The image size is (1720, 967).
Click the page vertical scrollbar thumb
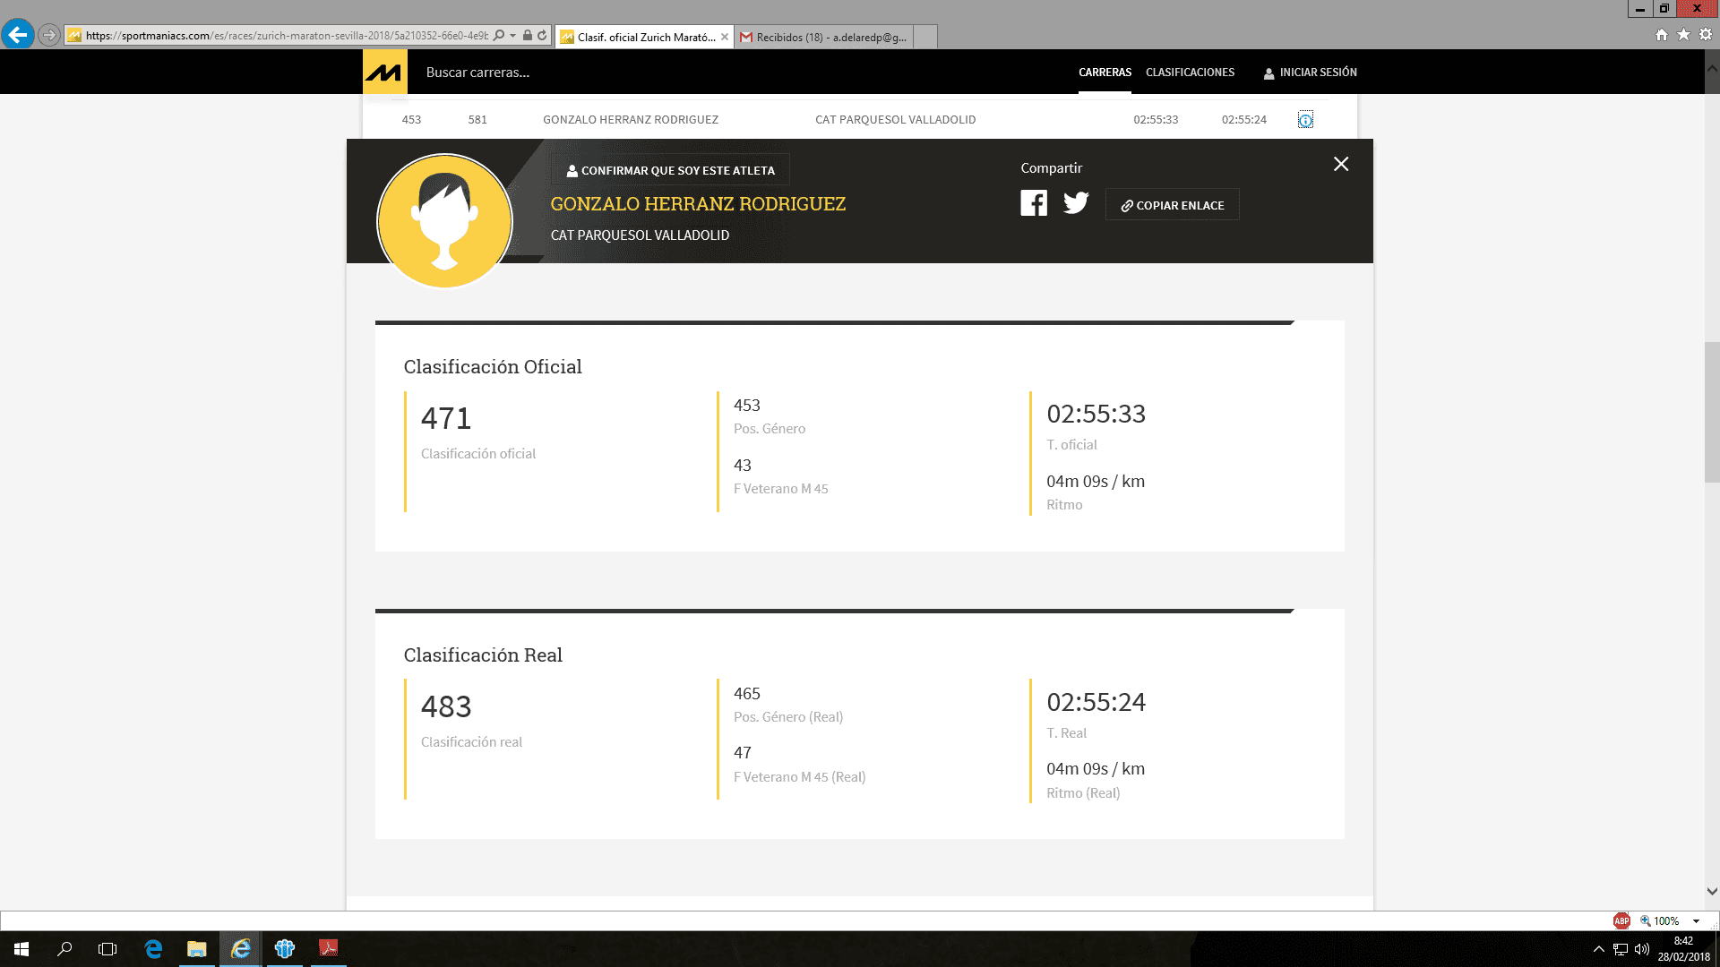(1711, 412)
